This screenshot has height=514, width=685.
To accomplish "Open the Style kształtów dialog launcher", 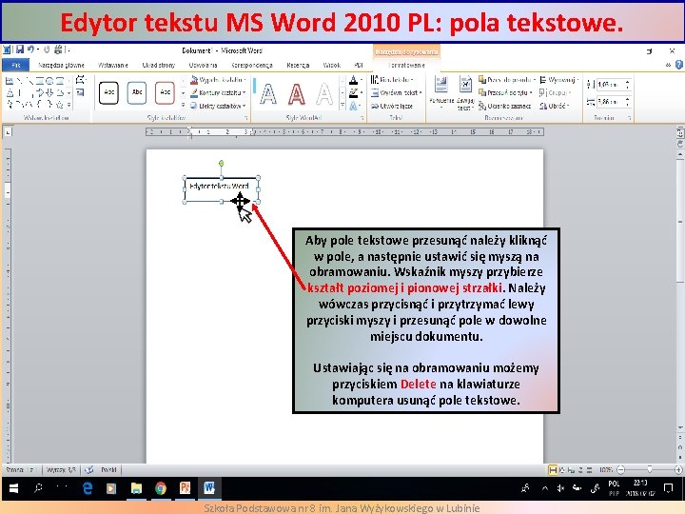I will [x=246, y=118].
